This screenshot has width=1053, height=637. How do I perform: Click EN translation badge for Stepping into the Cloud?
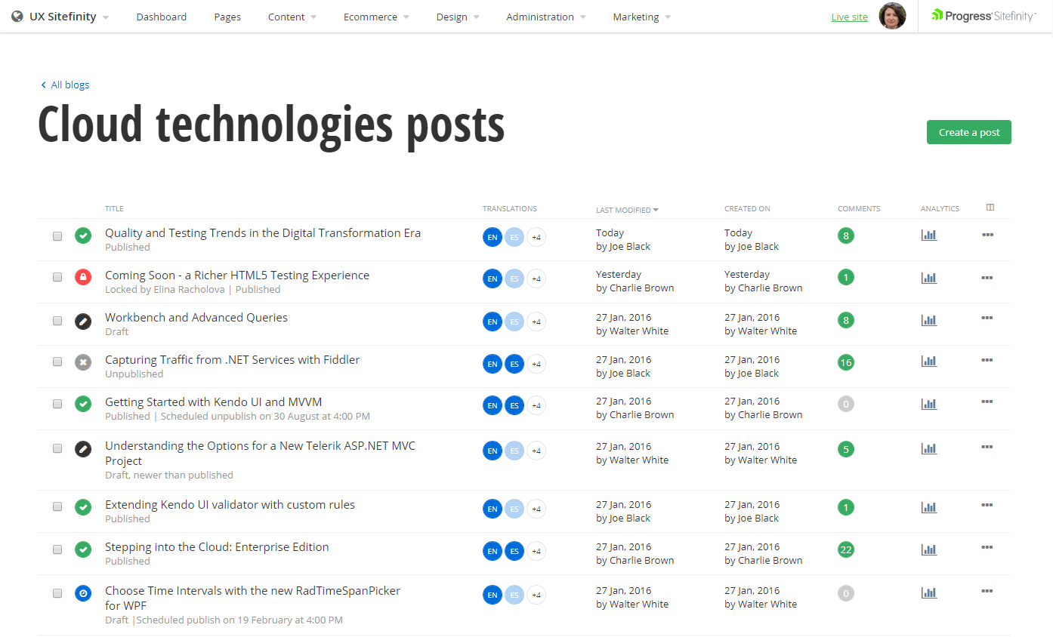tap(493, 552)
